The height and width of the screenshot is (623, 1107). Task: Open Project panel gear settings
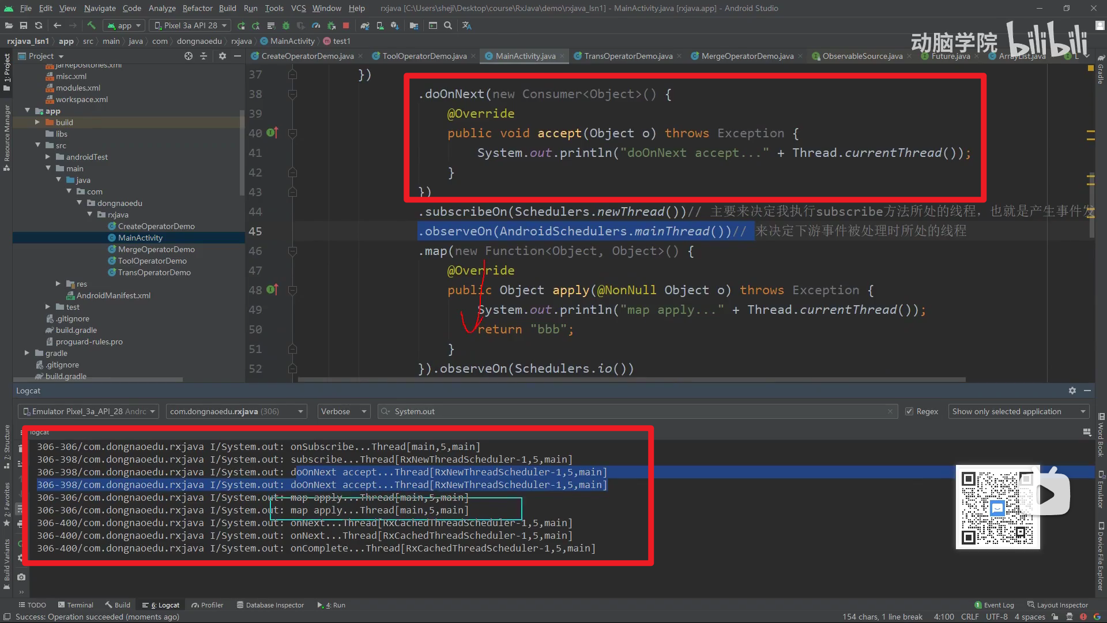pos(223,56)
